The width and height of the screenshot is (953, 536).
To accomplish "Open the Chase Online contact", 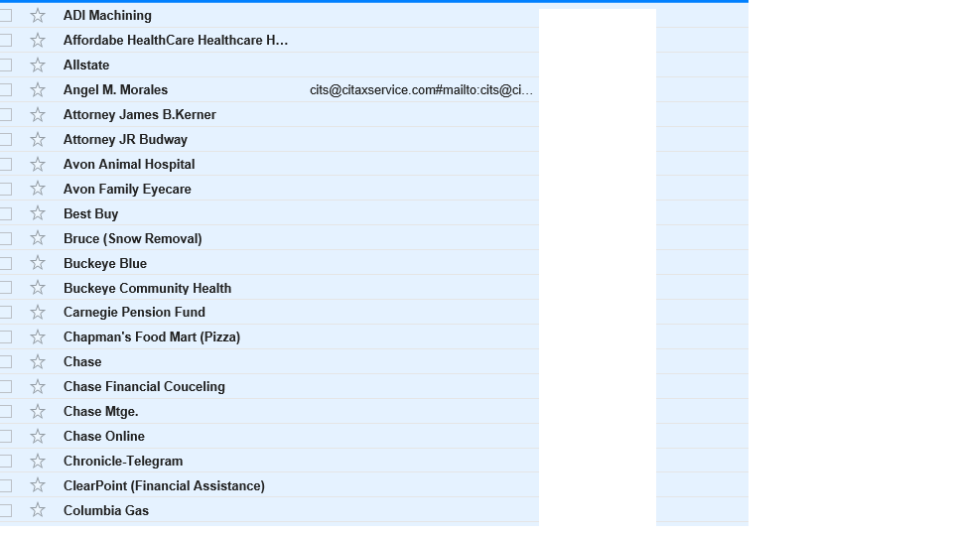I will point(104,437).
